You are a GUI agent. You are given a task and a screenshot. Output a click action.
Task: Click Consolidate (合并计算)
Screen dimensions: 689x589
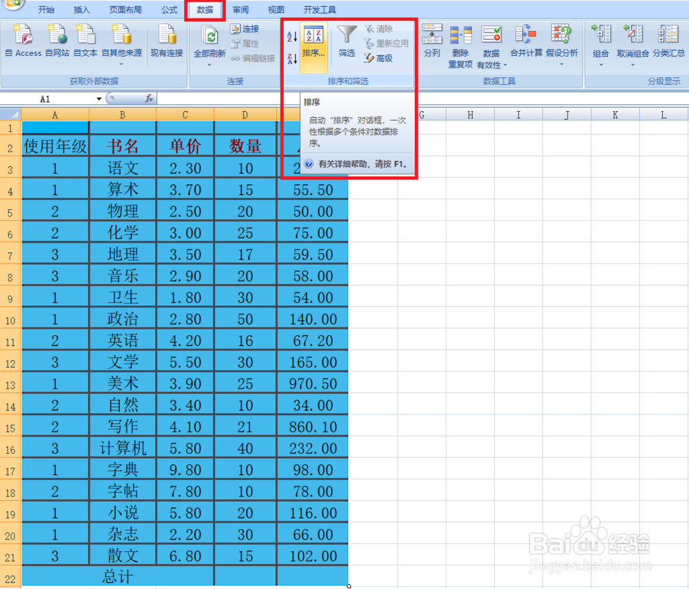point(526,41)
